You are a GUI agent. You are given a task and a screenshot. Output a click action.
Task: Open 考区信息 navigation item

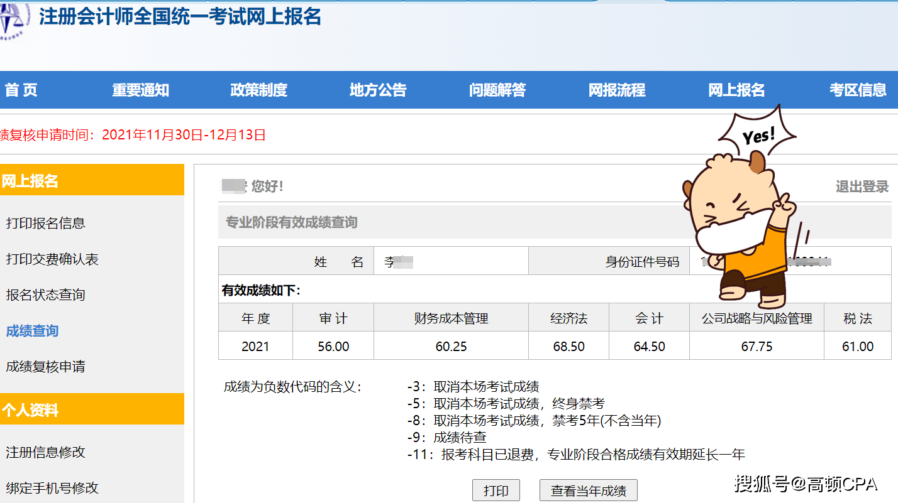click(x=858, y=90)
